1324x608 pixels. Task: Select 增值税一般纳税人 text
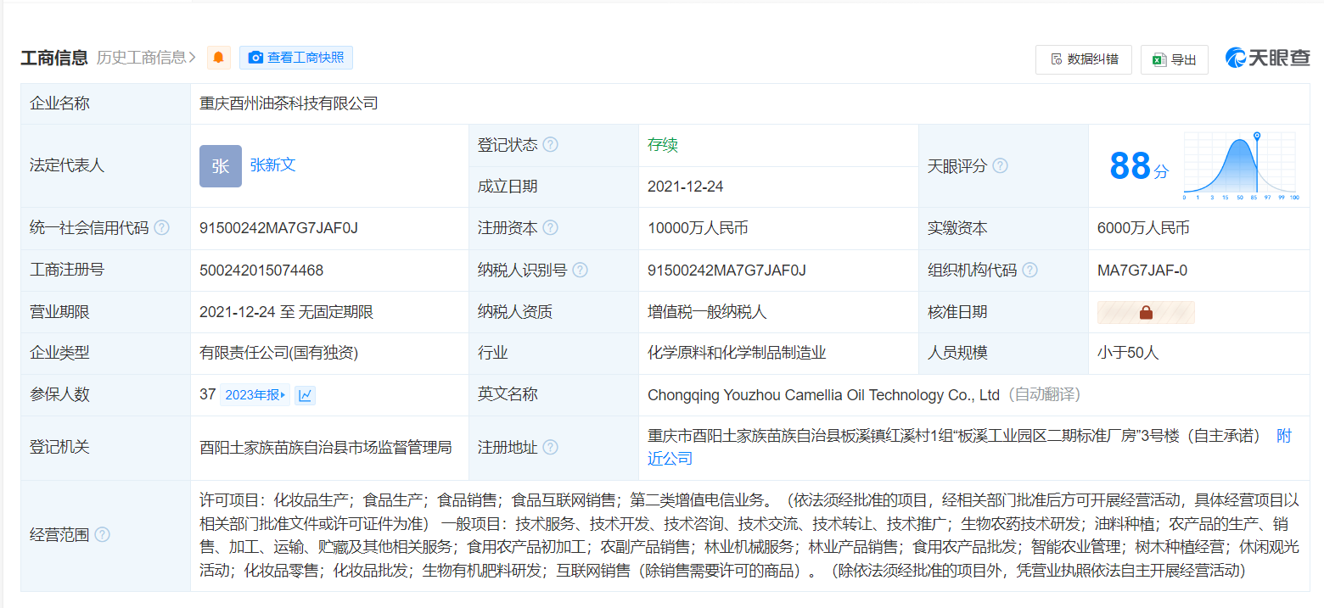click(x=707, y=312)
